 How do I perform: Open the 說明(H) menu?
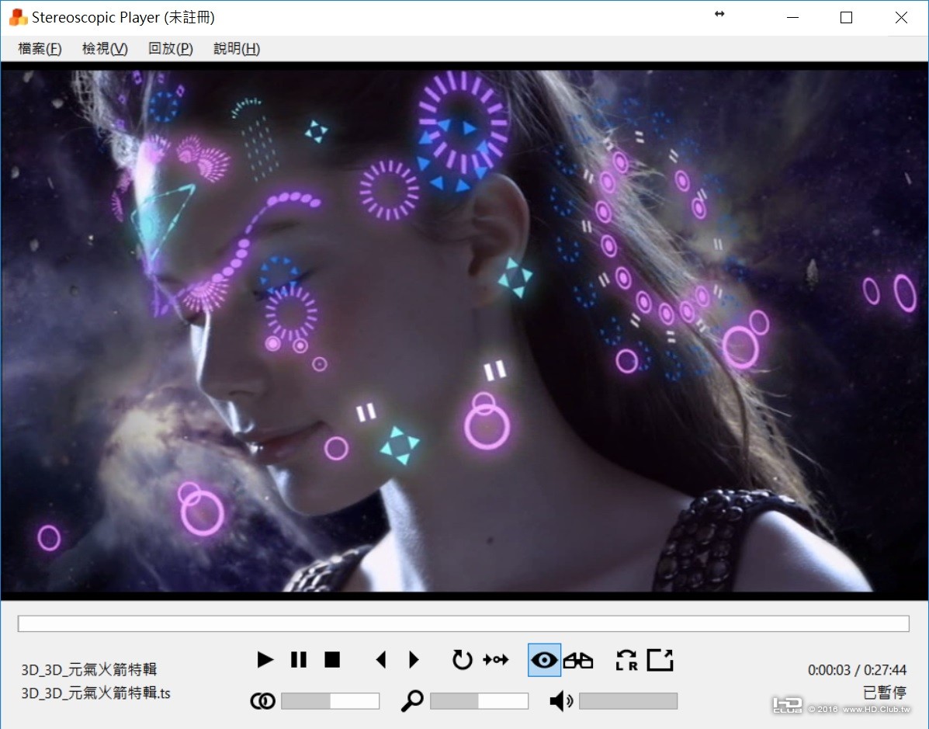237,49
